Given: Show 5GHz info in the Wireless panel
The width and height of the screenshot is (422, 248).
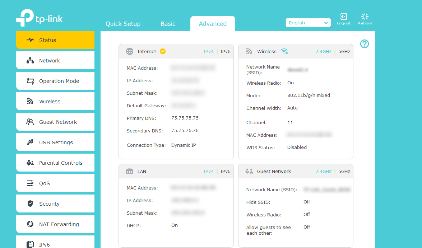Looking at the screenshot, I should 344,51.
